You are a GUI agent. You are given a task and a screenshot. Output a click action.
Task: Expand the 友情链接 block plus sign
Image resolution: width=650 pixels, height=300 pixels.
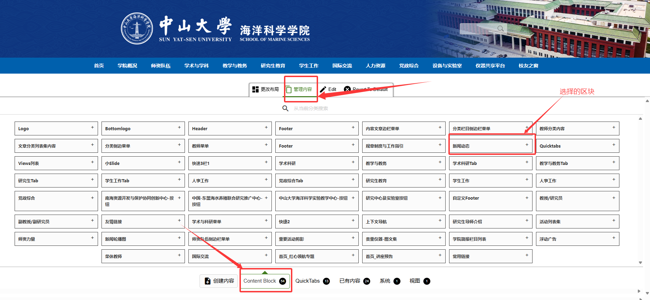click(x=179, y=220)
